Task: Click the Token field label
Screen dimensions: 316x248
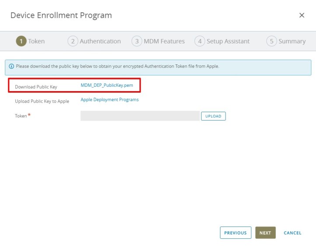Action: coord(21,116)
